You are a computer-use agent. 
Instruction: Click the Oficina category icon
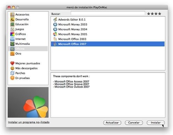(12, 49)
